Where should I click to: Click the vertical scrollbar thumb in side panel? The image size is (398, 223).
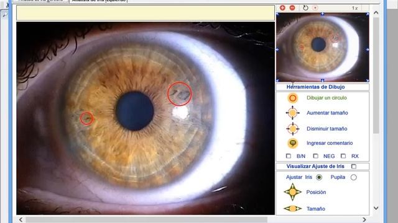pyautogui.click(x=376, y=76)
